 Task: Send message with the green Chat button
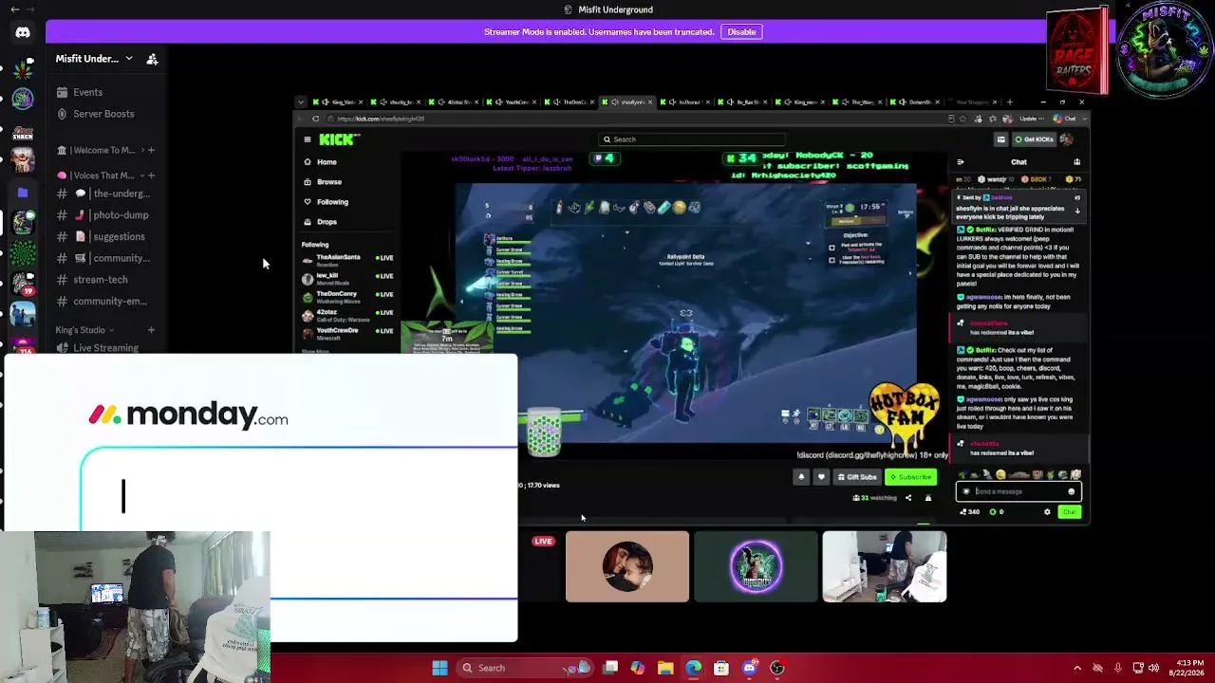tap(1070, 512)
